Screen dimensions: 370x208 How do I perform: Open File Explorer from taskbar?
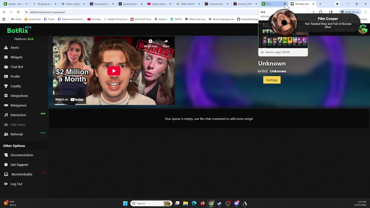pyautogui.click(x=186, y=203)
